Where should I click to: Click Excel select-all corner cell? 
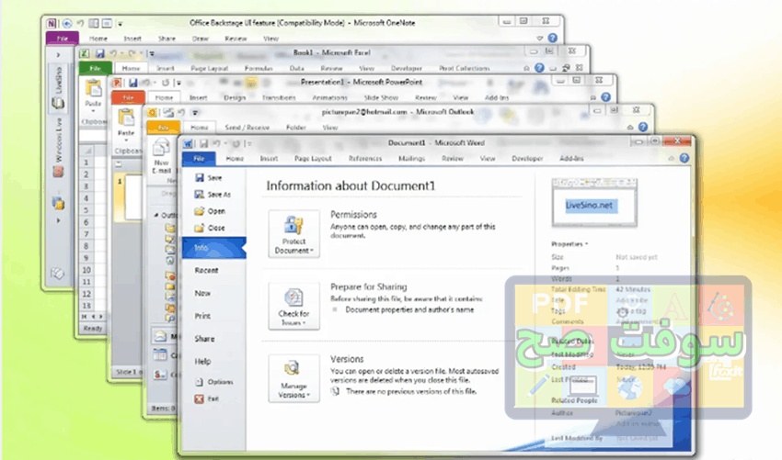tap(86, 151)
